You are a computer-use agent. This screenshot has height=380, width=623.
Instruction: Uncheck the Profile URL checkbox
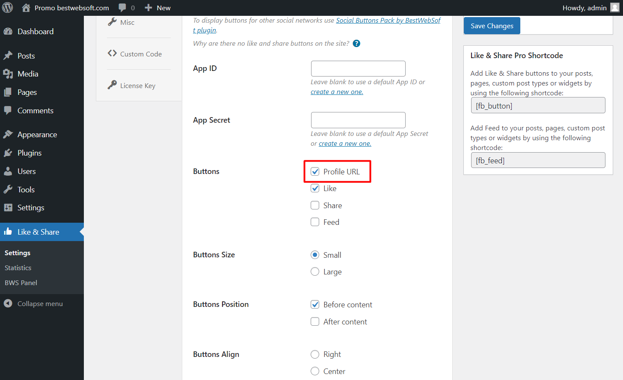pos(315,171)
